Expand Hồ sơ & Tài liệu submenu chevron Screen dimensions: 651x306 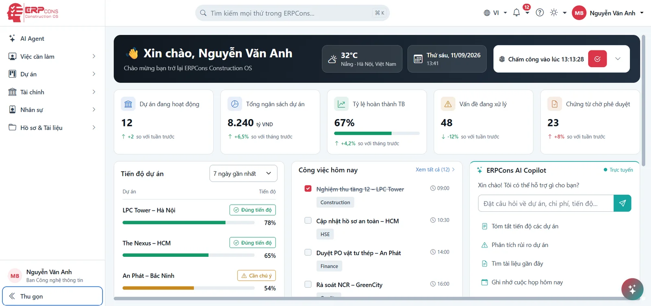94,127
